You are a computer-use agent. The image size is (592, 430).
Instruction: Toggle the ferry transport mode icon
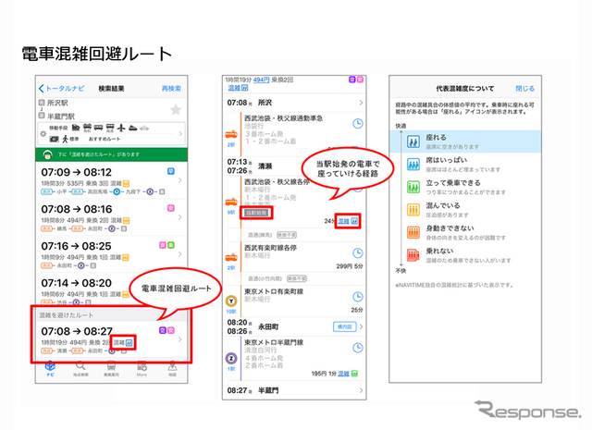132,128
